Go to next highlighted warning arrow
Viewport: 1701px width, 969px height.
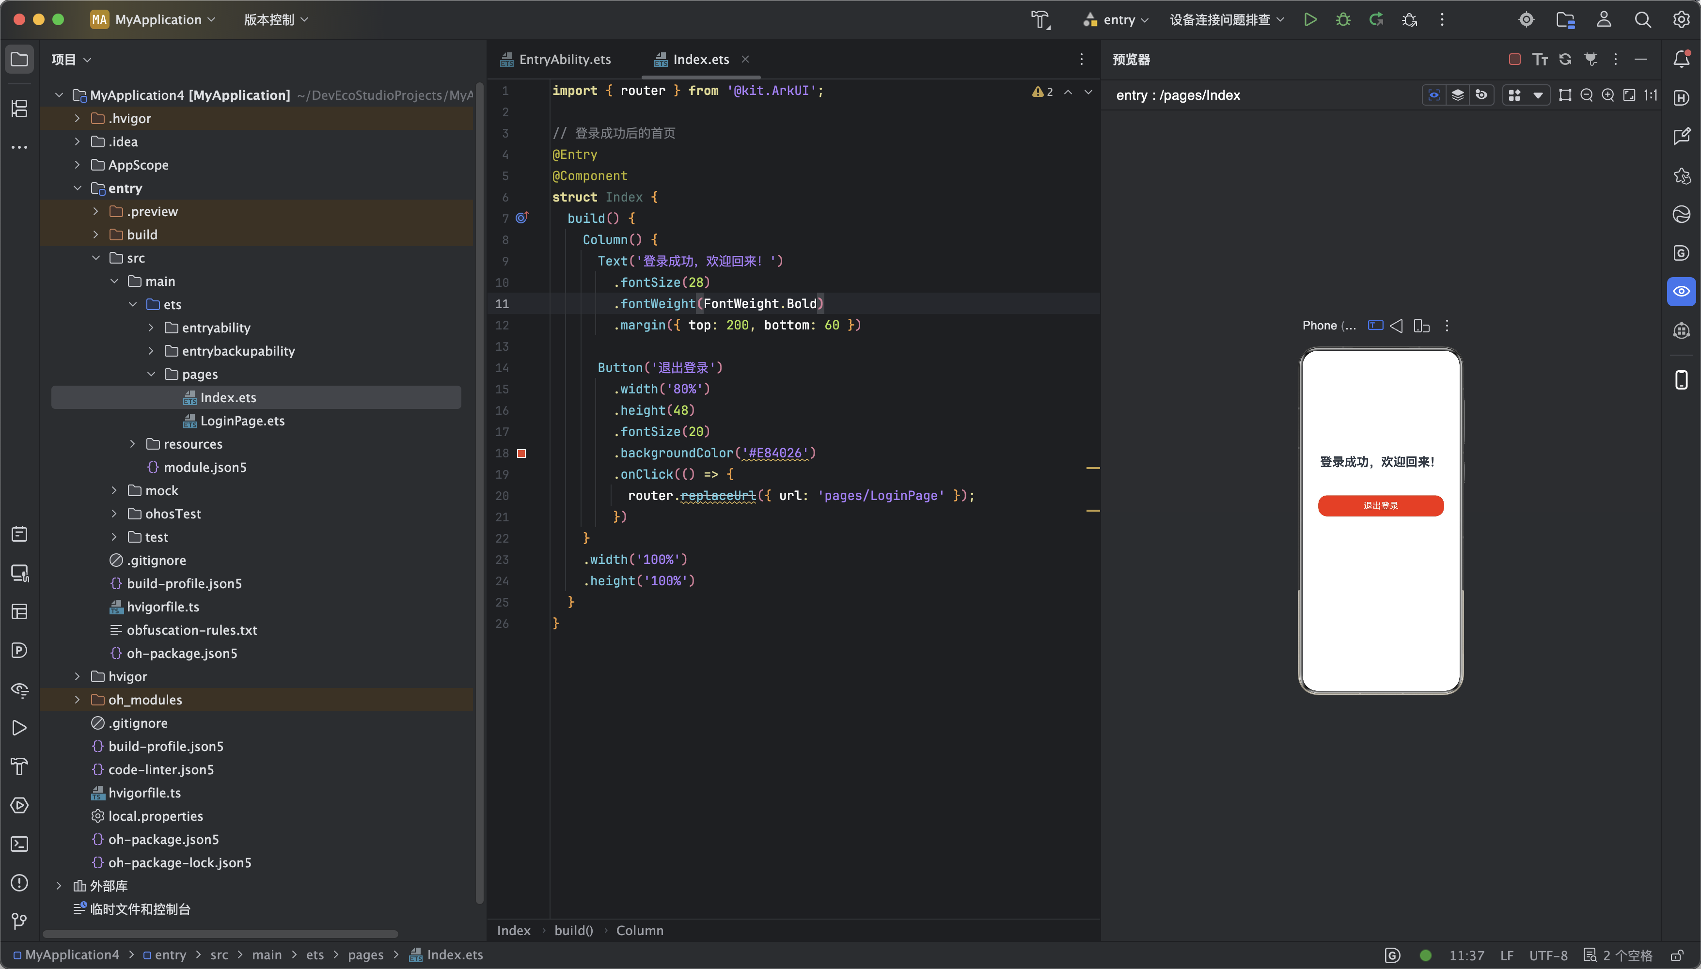coord(1088,92)
